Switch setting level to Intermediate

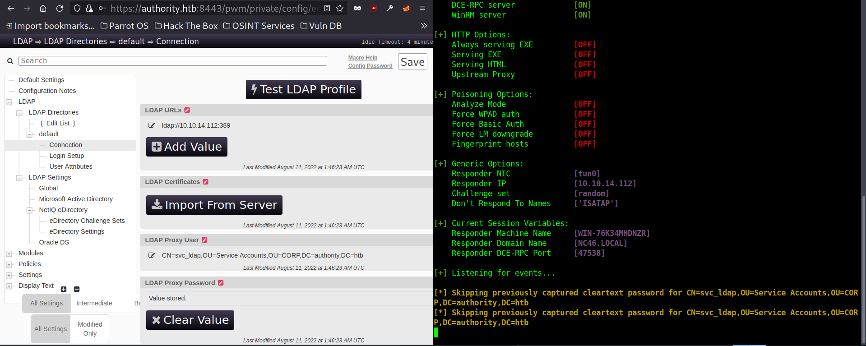[x=94, y=303]
